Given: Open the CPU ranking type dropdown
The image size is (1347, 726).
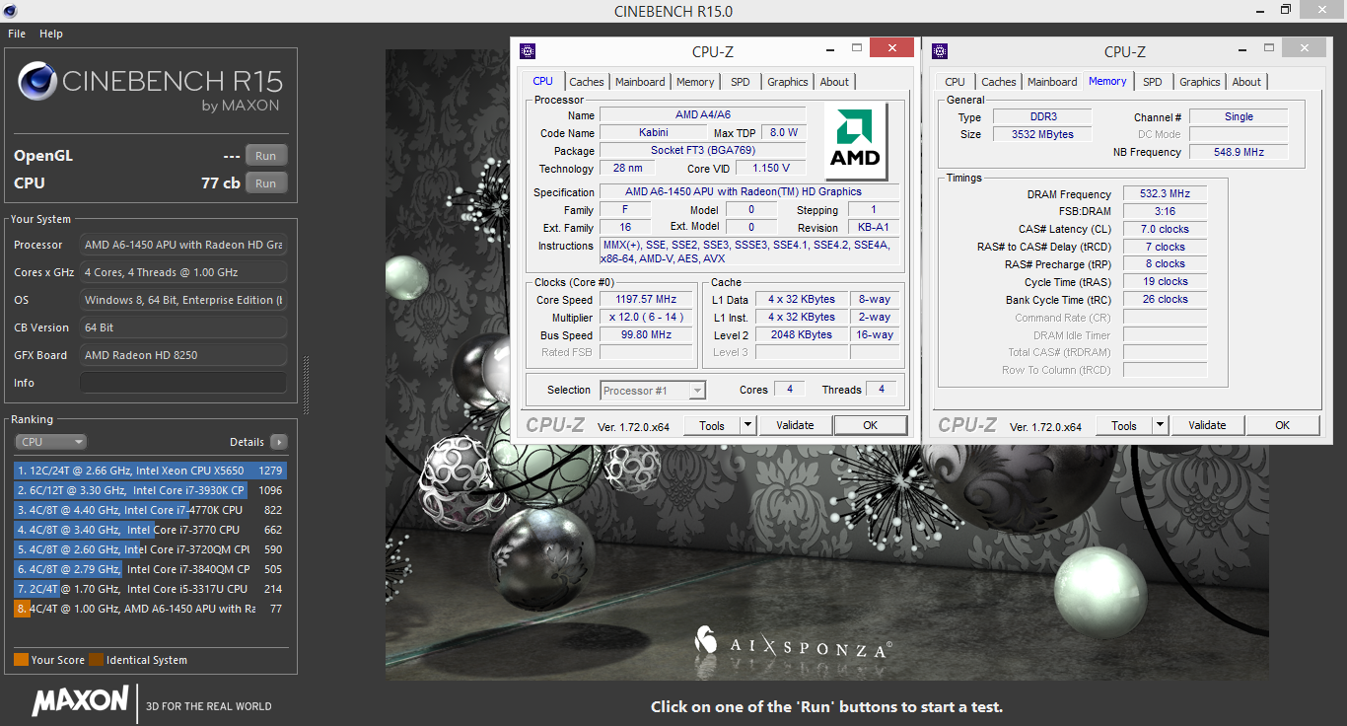Looking at the screenshot, I should (x=50, y=442).
